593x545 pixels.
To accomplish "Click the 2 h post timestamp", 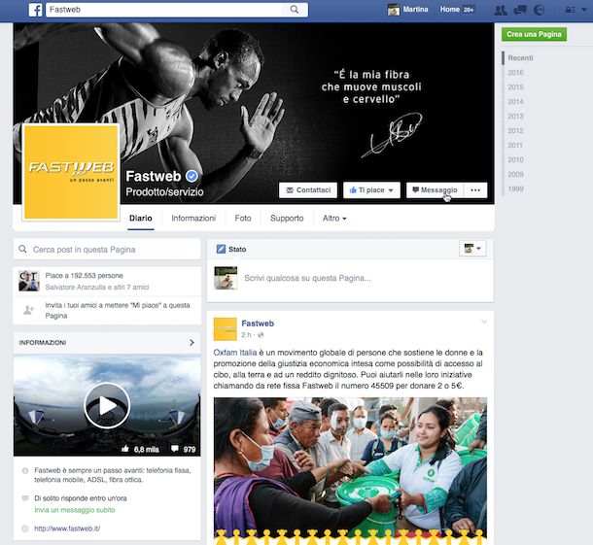I will 246,335.
